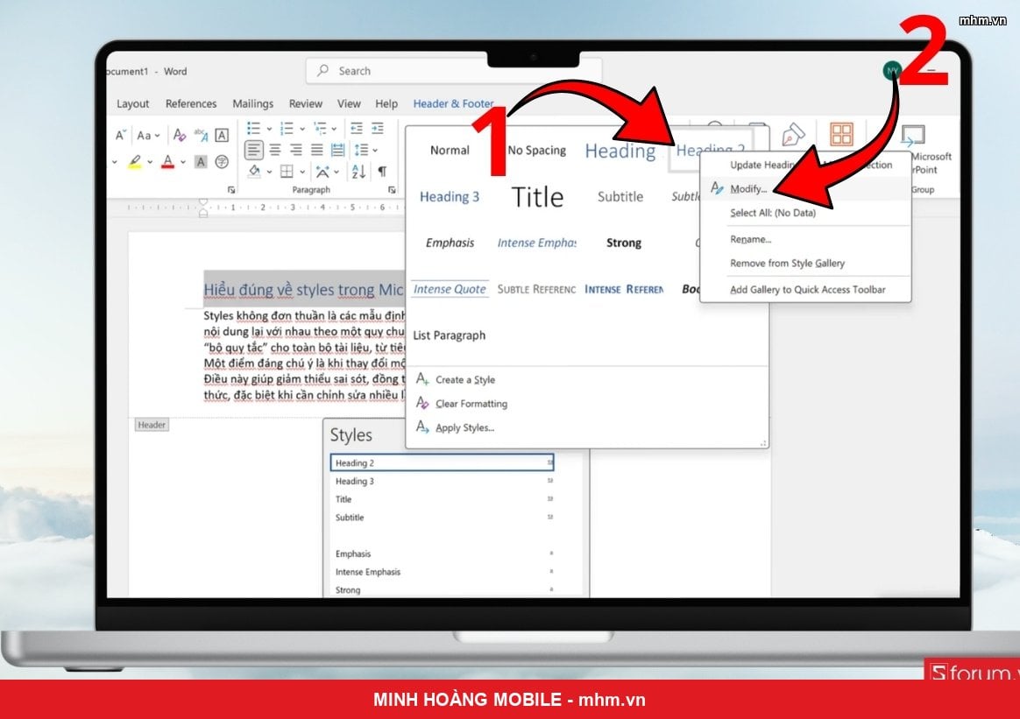This screenshot has height=719, width=1020.
Task: Toggle Center paragraph alignment
Action: pos(275,150)
